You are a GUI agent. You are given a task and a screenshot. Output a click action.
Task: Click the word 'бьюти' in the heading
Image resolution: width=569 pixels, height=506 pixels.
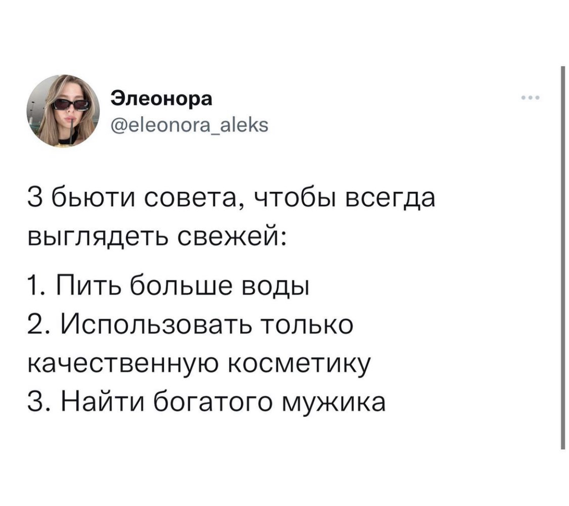(x=94, y=198)
